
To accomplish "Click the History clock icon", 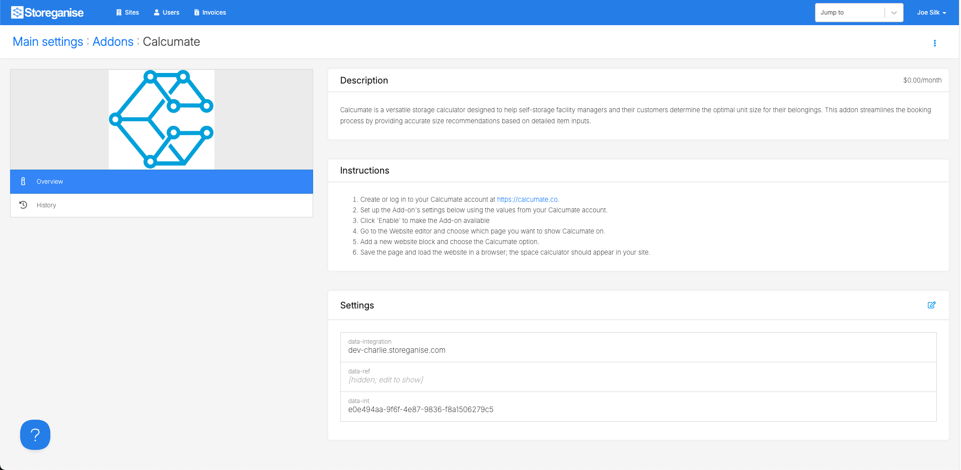I will tap(23, 205).
